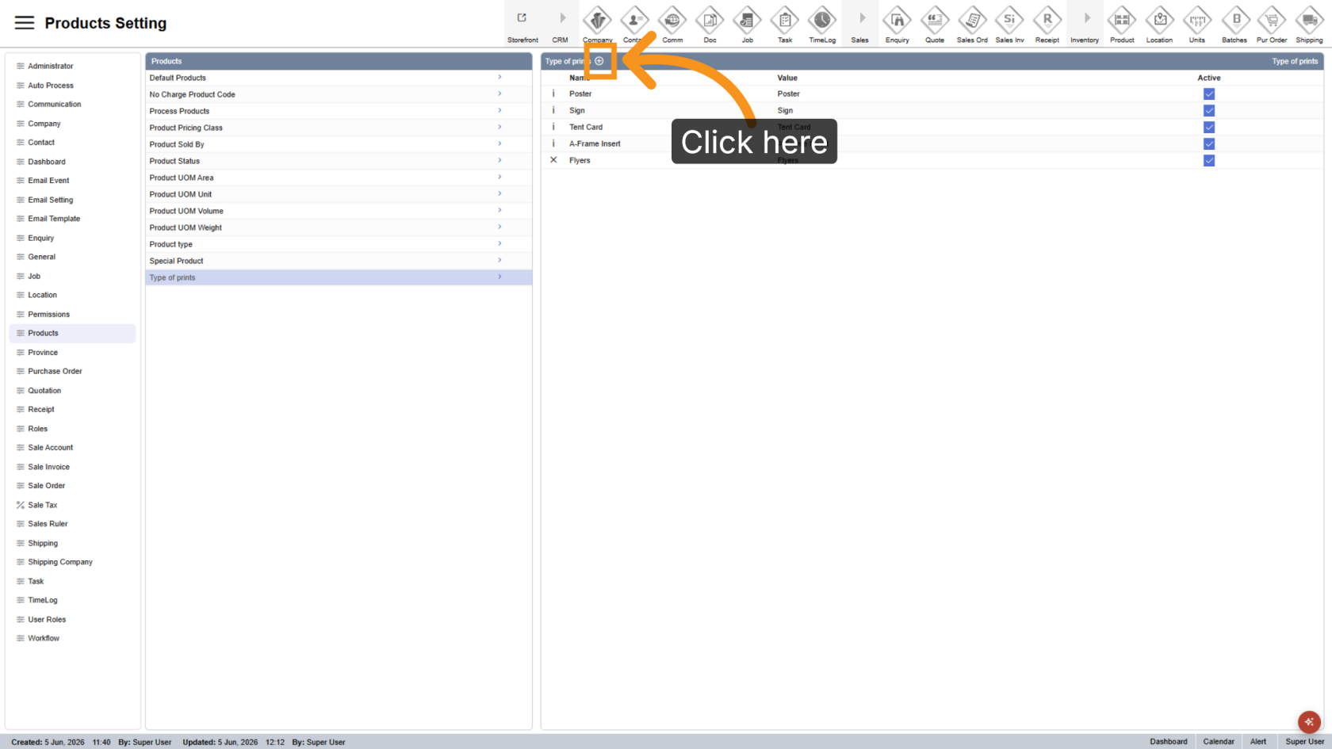
Task: Toggle Active checkbox for Sign
Action: (1209, 110)
